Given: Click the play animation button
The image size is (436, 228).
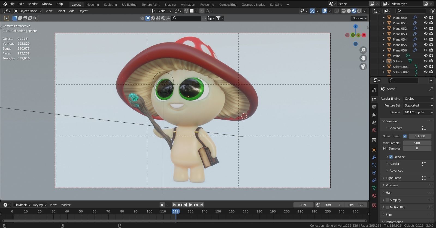Looking at the screenshot, I should pyautogui.click(x=191, y=205).
